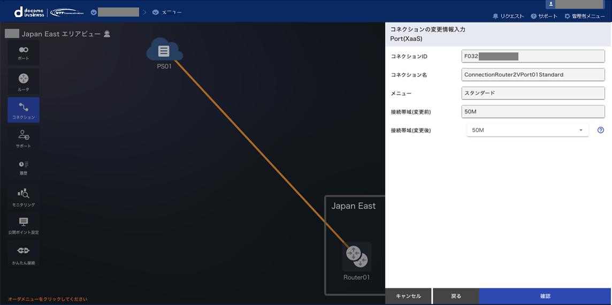Open the 管理者メニュー in header
The image size is (612, 305).
(585, 16)
